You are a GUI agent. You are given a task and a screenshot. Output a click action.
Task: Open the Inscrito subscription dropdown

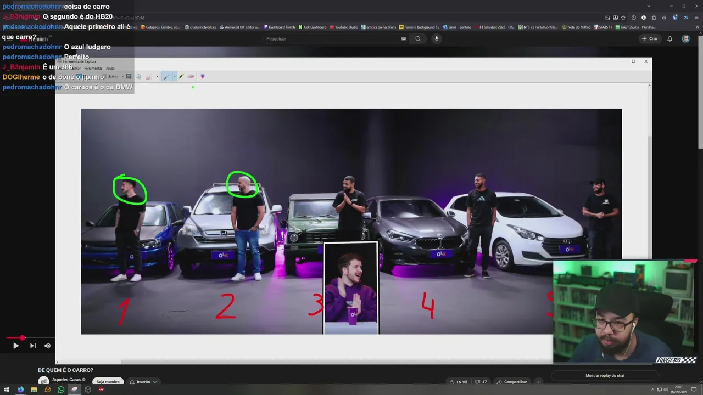click(143, 382)
